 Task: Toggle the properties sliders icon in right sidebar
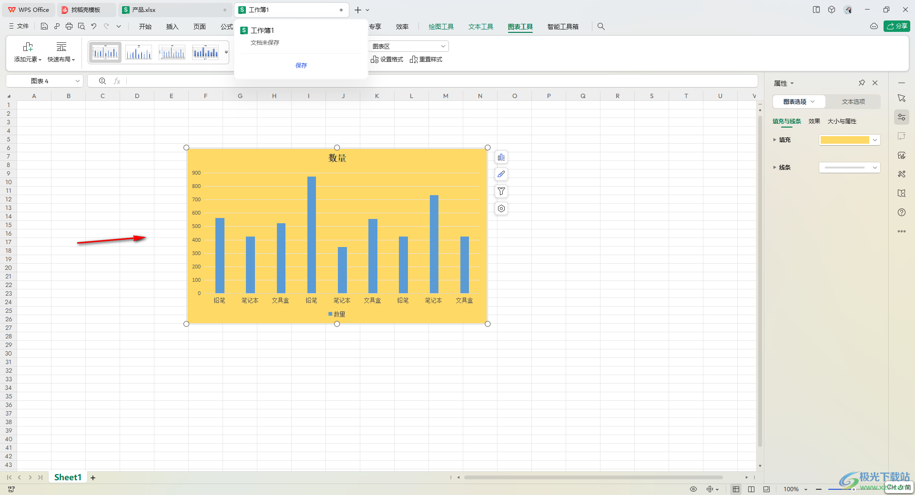click(x=902, y=117)
